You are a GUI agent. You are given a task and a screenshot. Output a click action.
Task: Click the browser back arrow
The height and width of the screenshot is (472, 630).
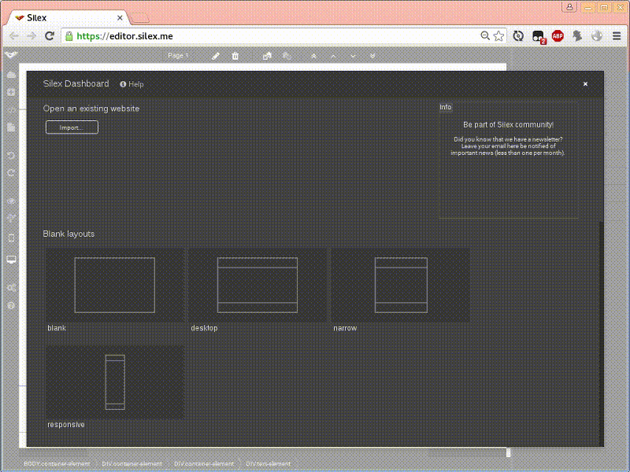pos(14,35)
